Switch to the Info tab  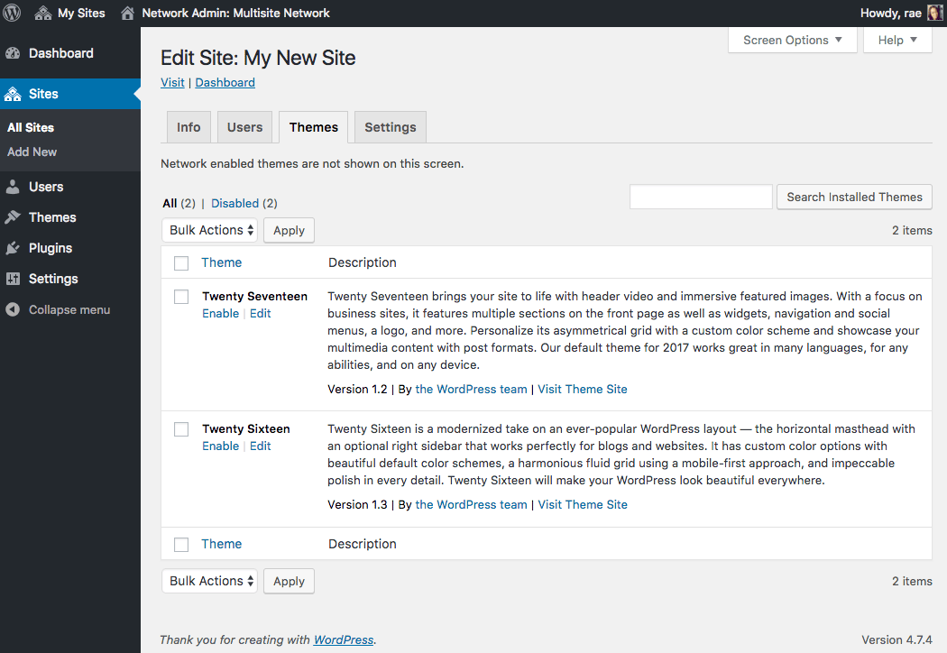pos(188,127)
